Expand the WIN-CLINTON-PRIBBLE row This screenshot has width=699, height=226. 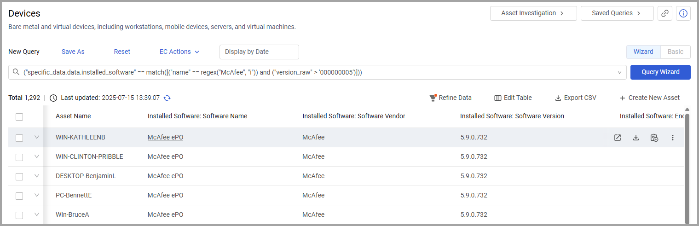37,156
